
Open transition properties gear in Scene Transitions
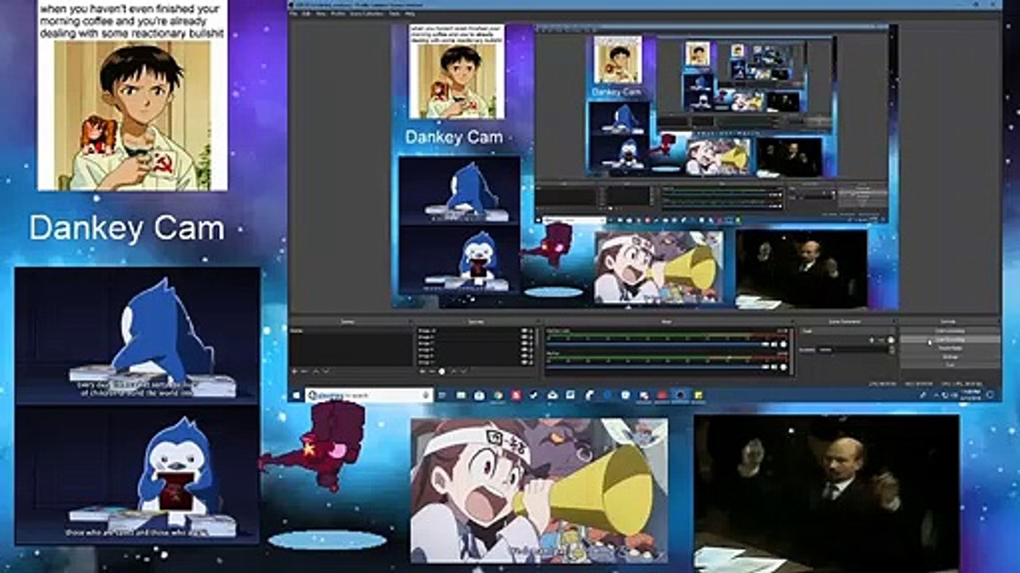pyautogui.click(x=891, y=341)
